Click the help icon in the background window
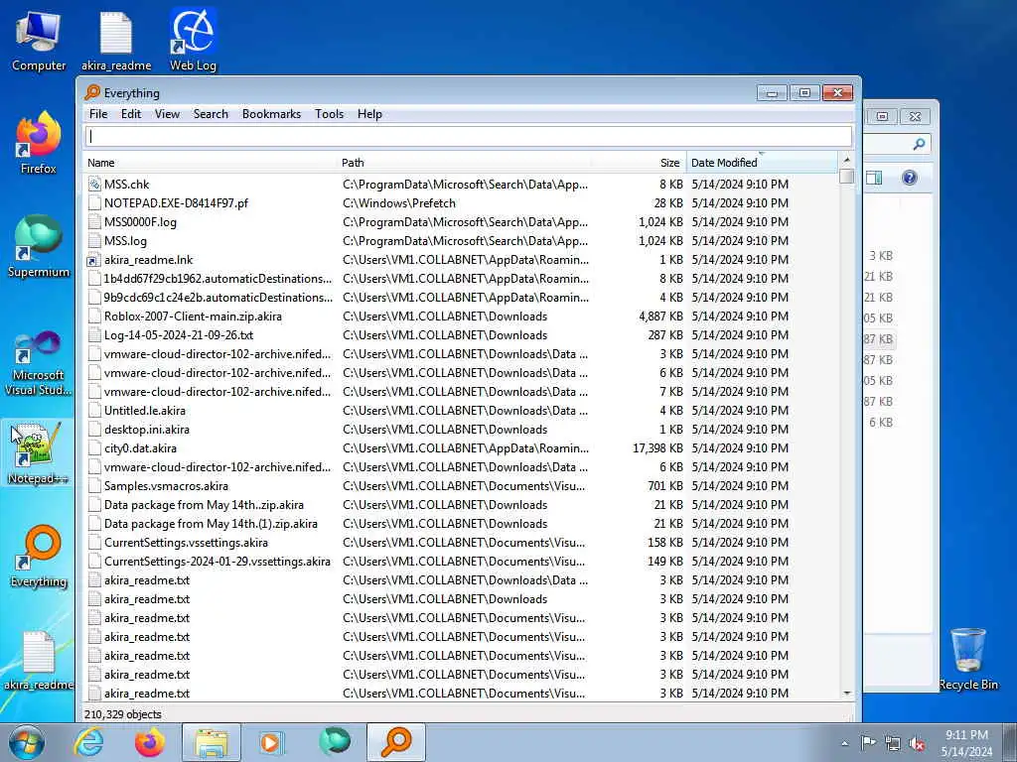 910,178
